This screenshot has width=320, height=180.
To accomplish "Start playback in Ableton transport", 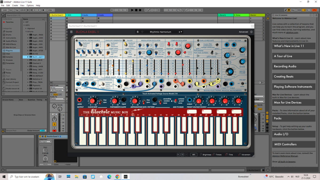I will (x=132, y=10).
